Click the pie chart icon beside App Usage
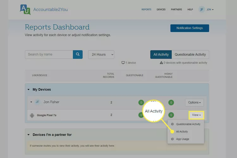The image size is (237, 158). coord(172,139)
